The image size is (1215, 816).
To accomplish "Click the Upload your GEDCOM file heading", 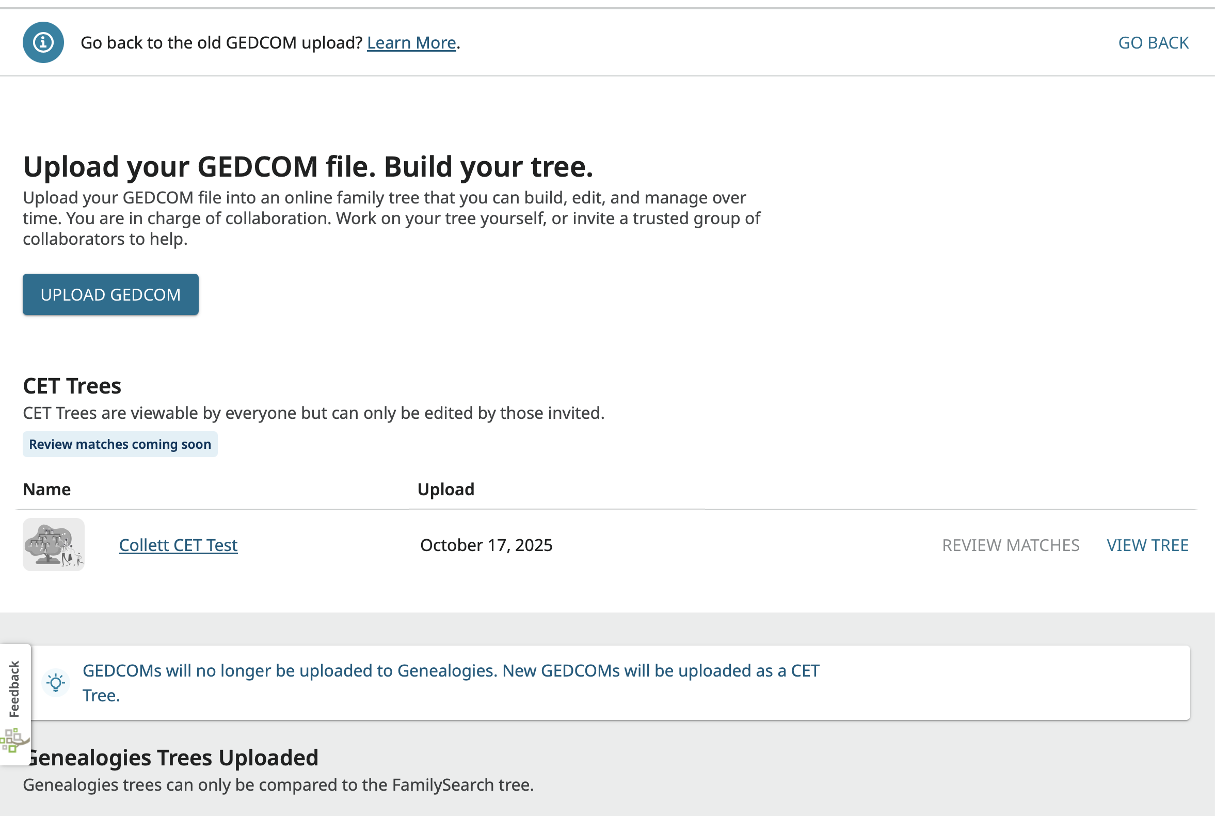I will (x=308, y=166).
